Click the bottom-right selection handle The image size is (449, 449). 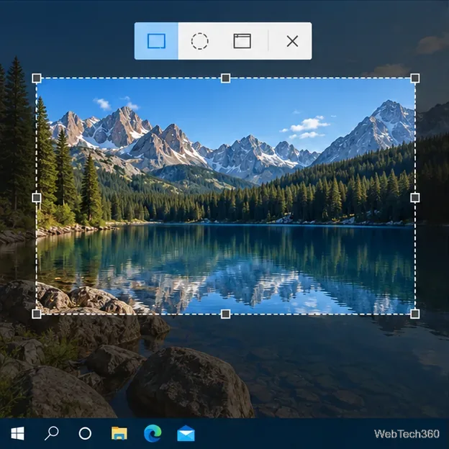415,314
